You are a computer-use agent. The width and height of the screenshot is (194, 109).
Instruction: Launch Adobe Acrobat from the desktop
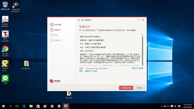(x=5, y=21)
